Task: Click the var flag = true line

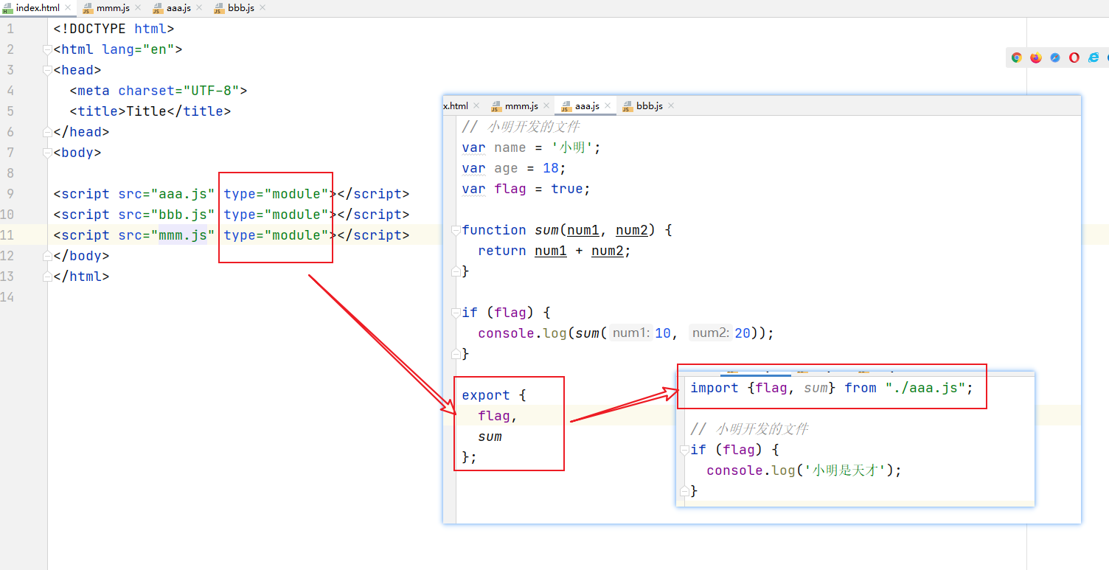Action: (526, 189)
